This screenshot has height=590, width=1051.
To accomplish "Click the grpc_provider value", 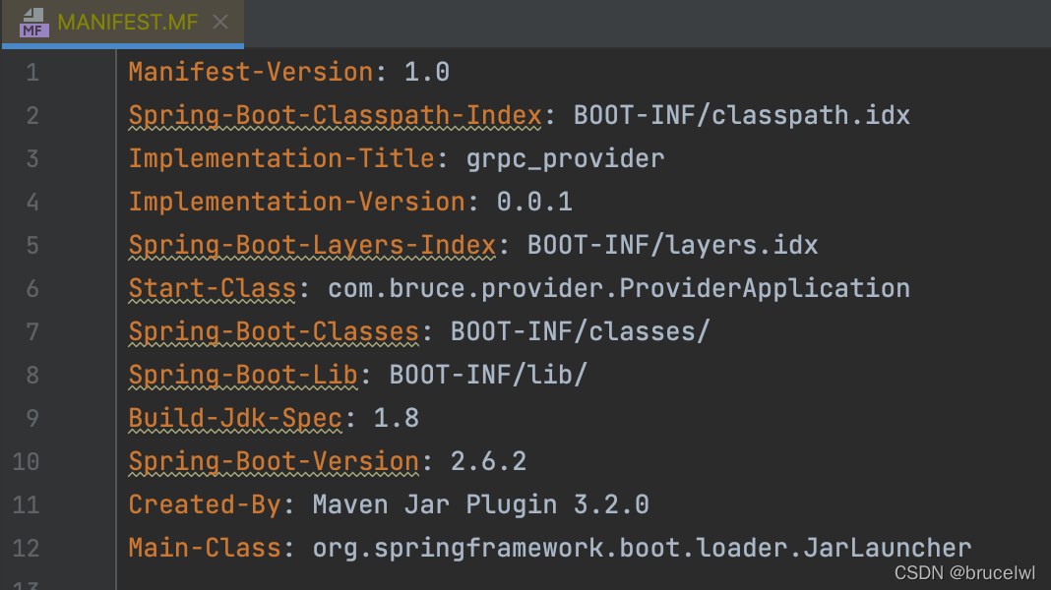I will (565, 158).
